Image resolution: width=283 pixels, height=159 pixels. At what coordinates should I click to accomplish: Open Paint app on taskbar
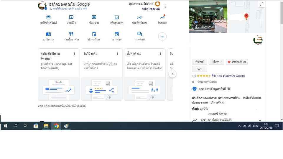coord(66,126)
